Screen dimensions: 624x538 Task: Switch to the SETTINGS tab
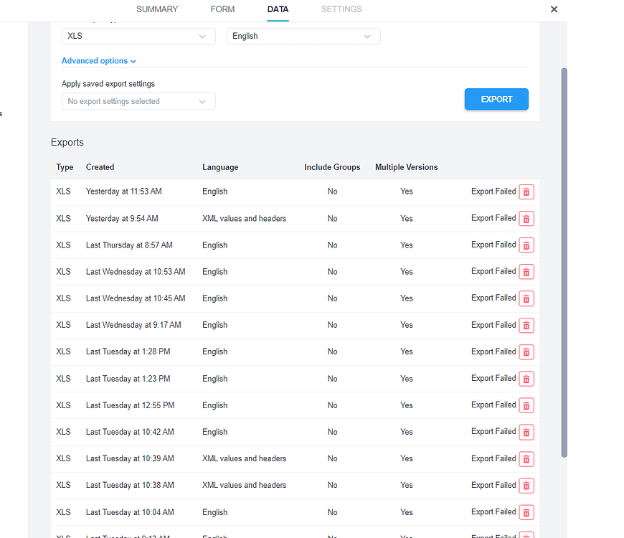(341, 9)
